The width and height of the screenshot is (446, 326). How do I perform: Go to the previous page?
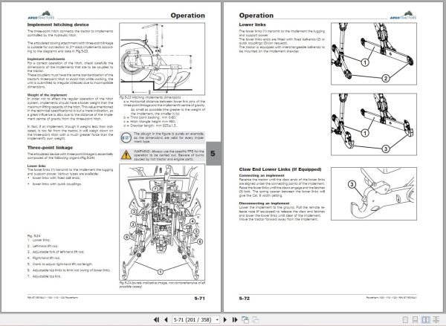point(166,320)
